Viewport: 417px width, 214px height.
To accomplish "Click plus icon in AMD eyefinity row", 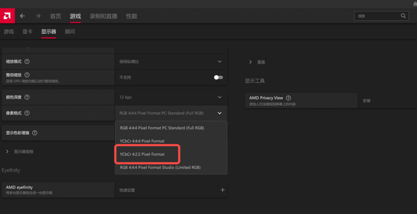I will pos(223,190).
